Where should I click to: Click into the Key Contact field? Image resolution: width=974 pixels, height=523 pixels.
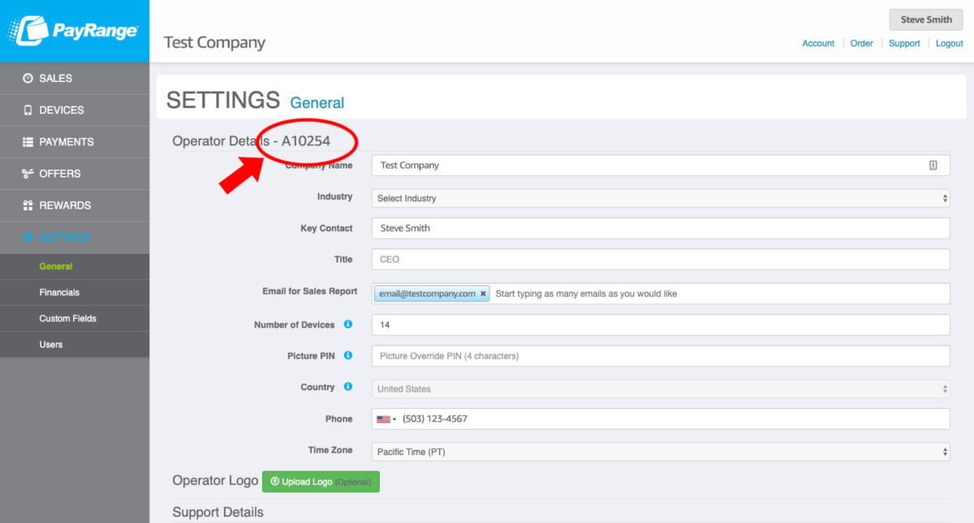click(660, 229)
